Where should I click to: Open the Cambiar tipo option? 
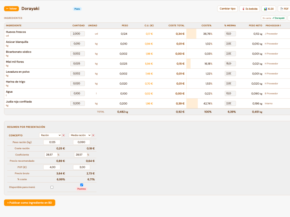228,9
